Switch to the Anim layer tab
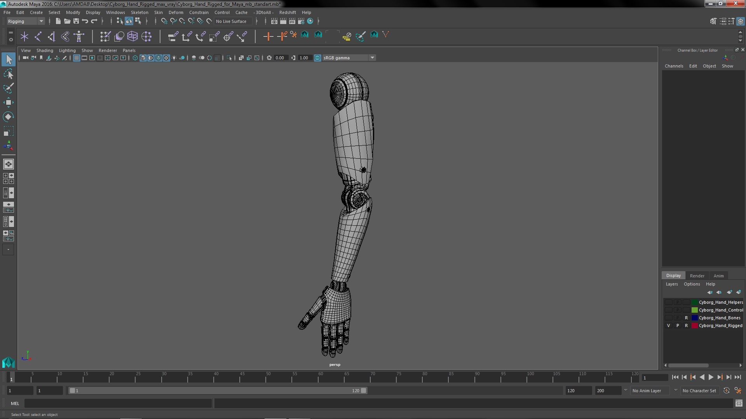Screen dimensions: 746x419 click(718, 276)
